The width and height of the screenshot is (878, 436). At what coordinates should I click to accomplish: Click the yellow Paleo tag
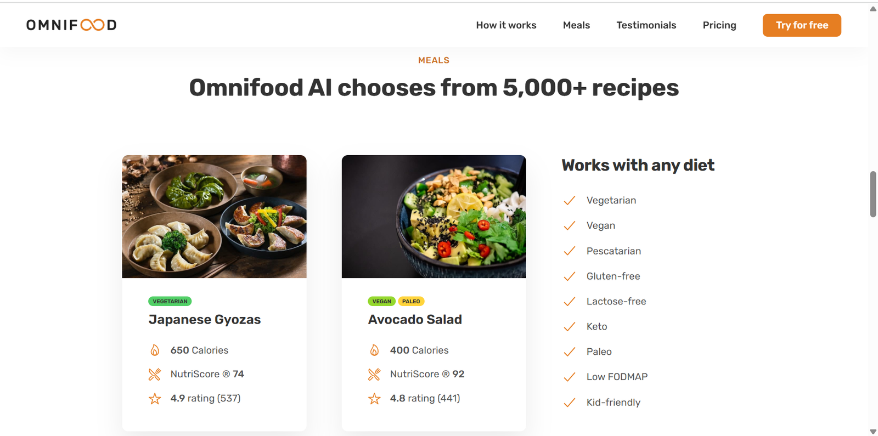tap(411, 301)
